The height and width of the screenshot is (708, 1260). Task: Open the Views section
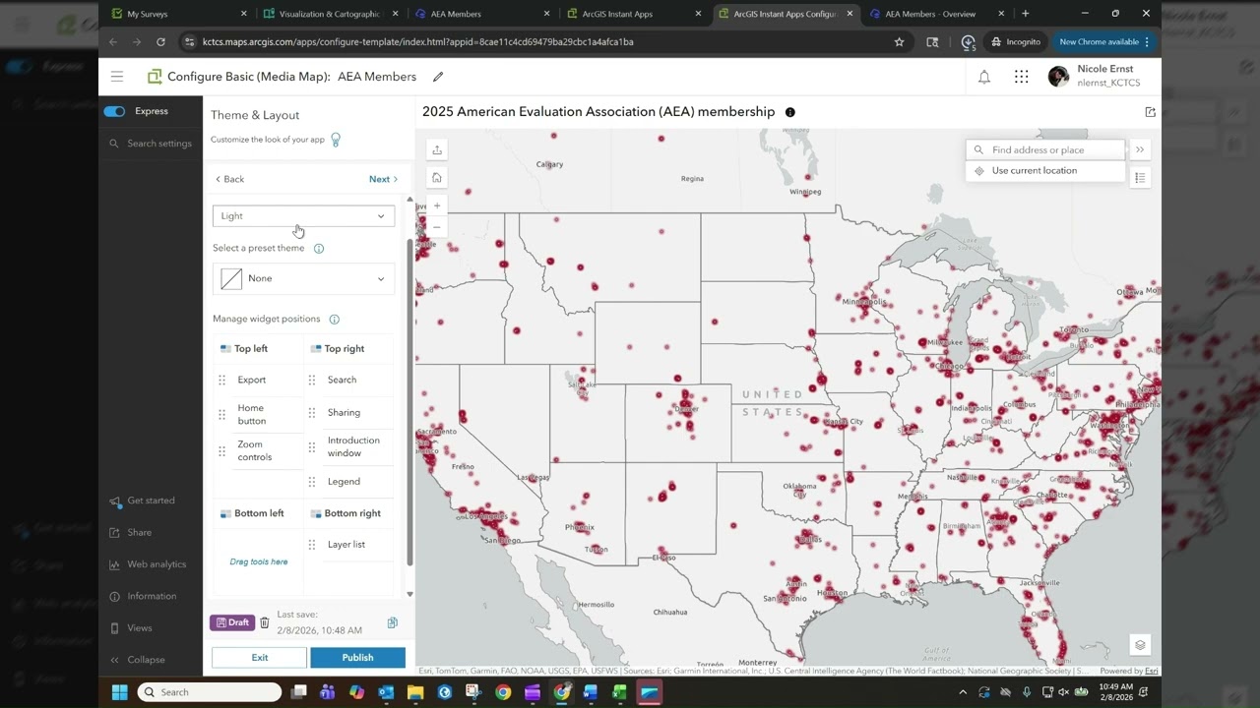click(131, 628)
